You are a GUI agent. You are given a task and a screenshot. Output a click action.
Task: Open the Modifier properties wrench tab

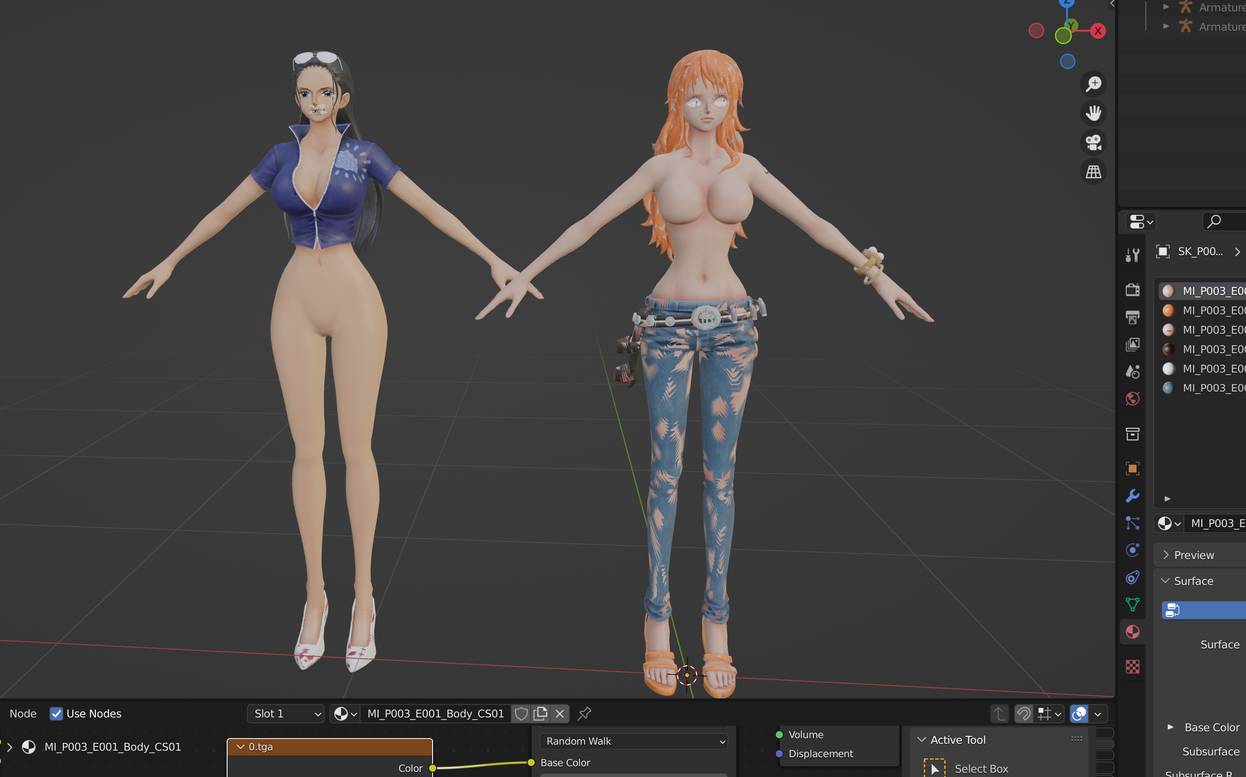(x=1132, y=496)
